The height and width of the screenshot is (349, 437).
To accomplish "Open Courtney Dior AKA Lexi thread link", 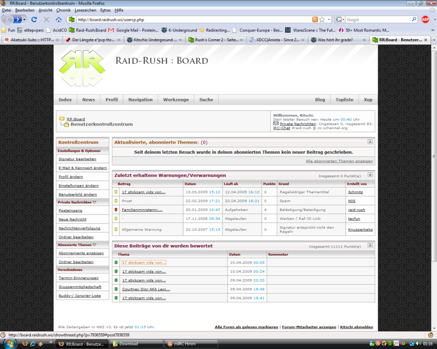I will click(146, 289).
